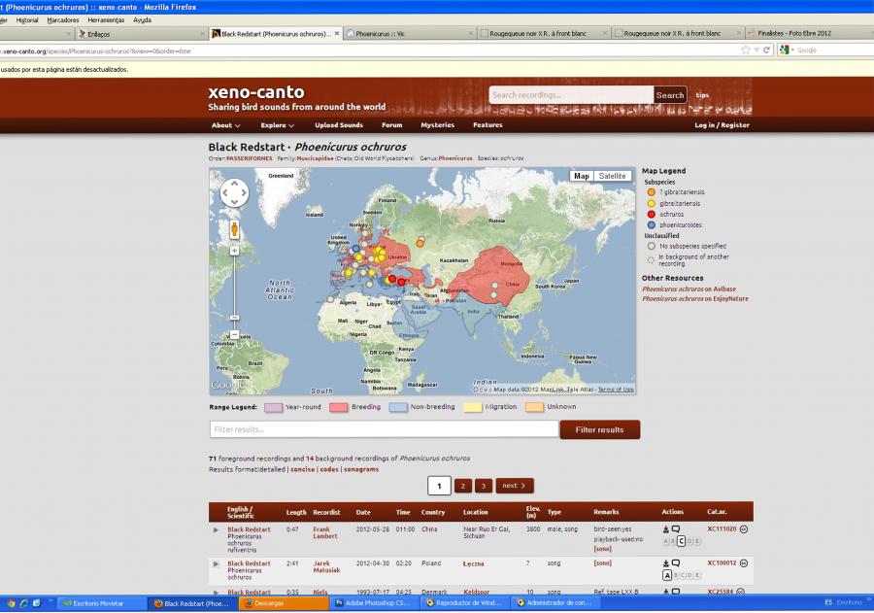Open comments for the XC100012 recording

click(676, 562)
